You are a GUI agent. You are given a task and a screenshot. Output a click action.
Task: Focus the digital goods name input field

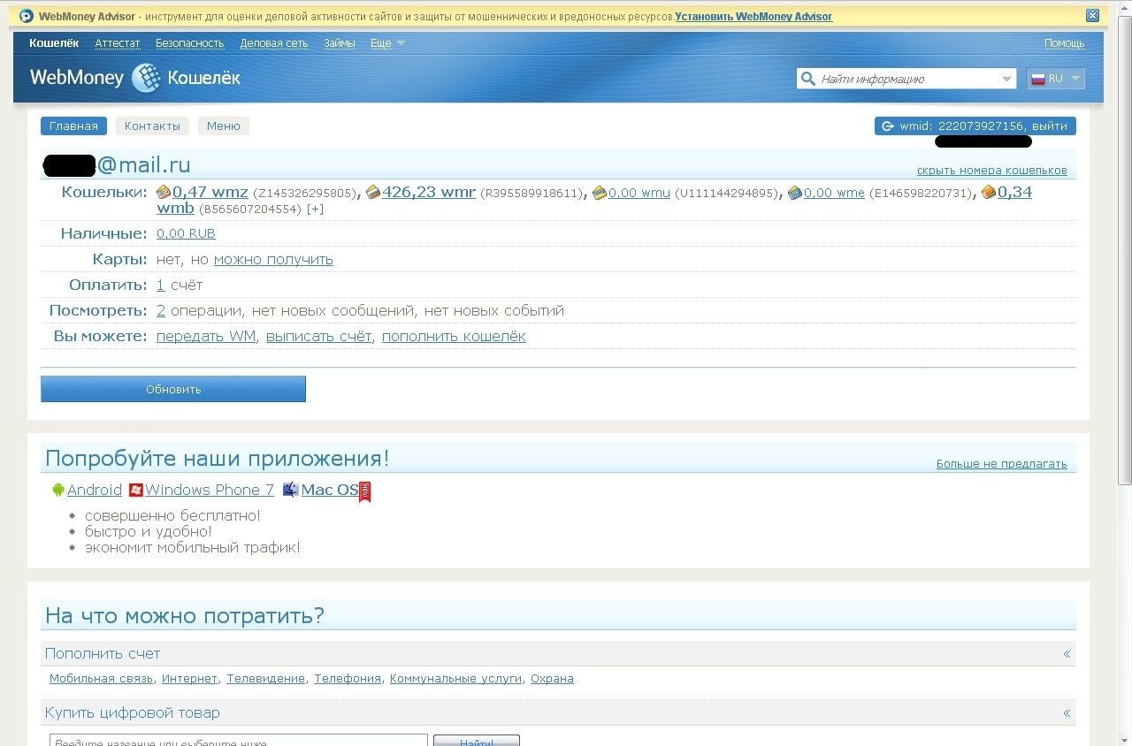coord(239,741)
